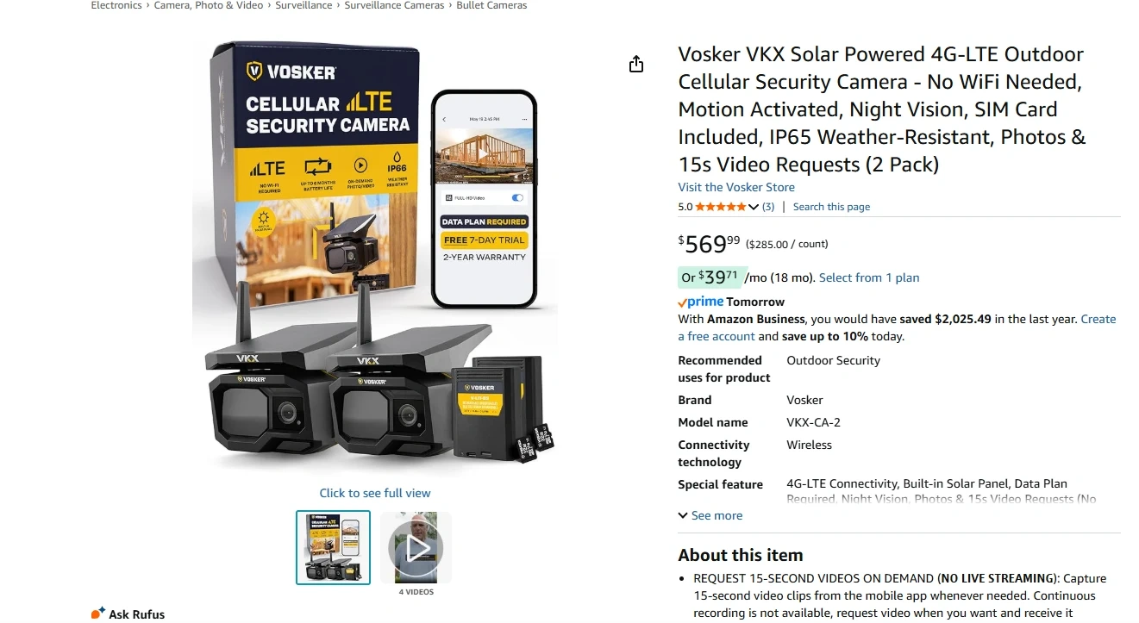This screenshot has height=623, width=1139.
Task: Click the star rating icons
Action: tap(721, 207)
